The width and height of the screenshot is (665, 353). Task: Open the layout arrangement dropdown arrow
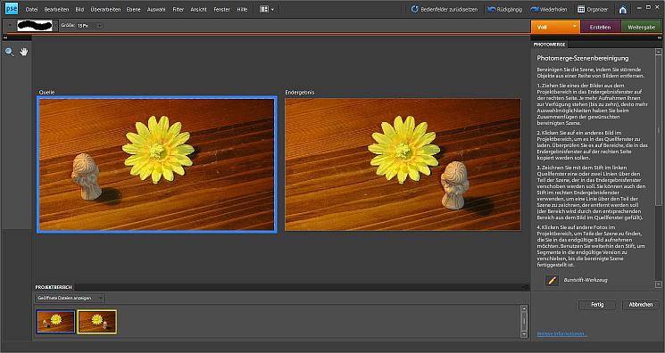(x=272, y=9)
